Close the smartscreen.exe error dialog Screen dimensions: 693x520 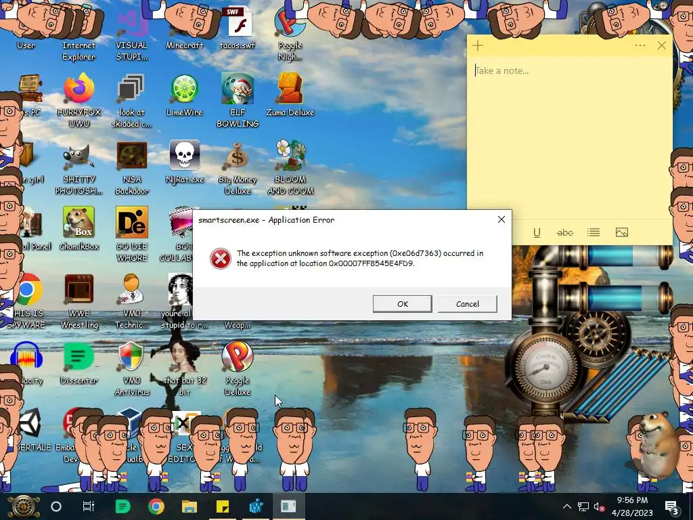click(x=501, y=220)
